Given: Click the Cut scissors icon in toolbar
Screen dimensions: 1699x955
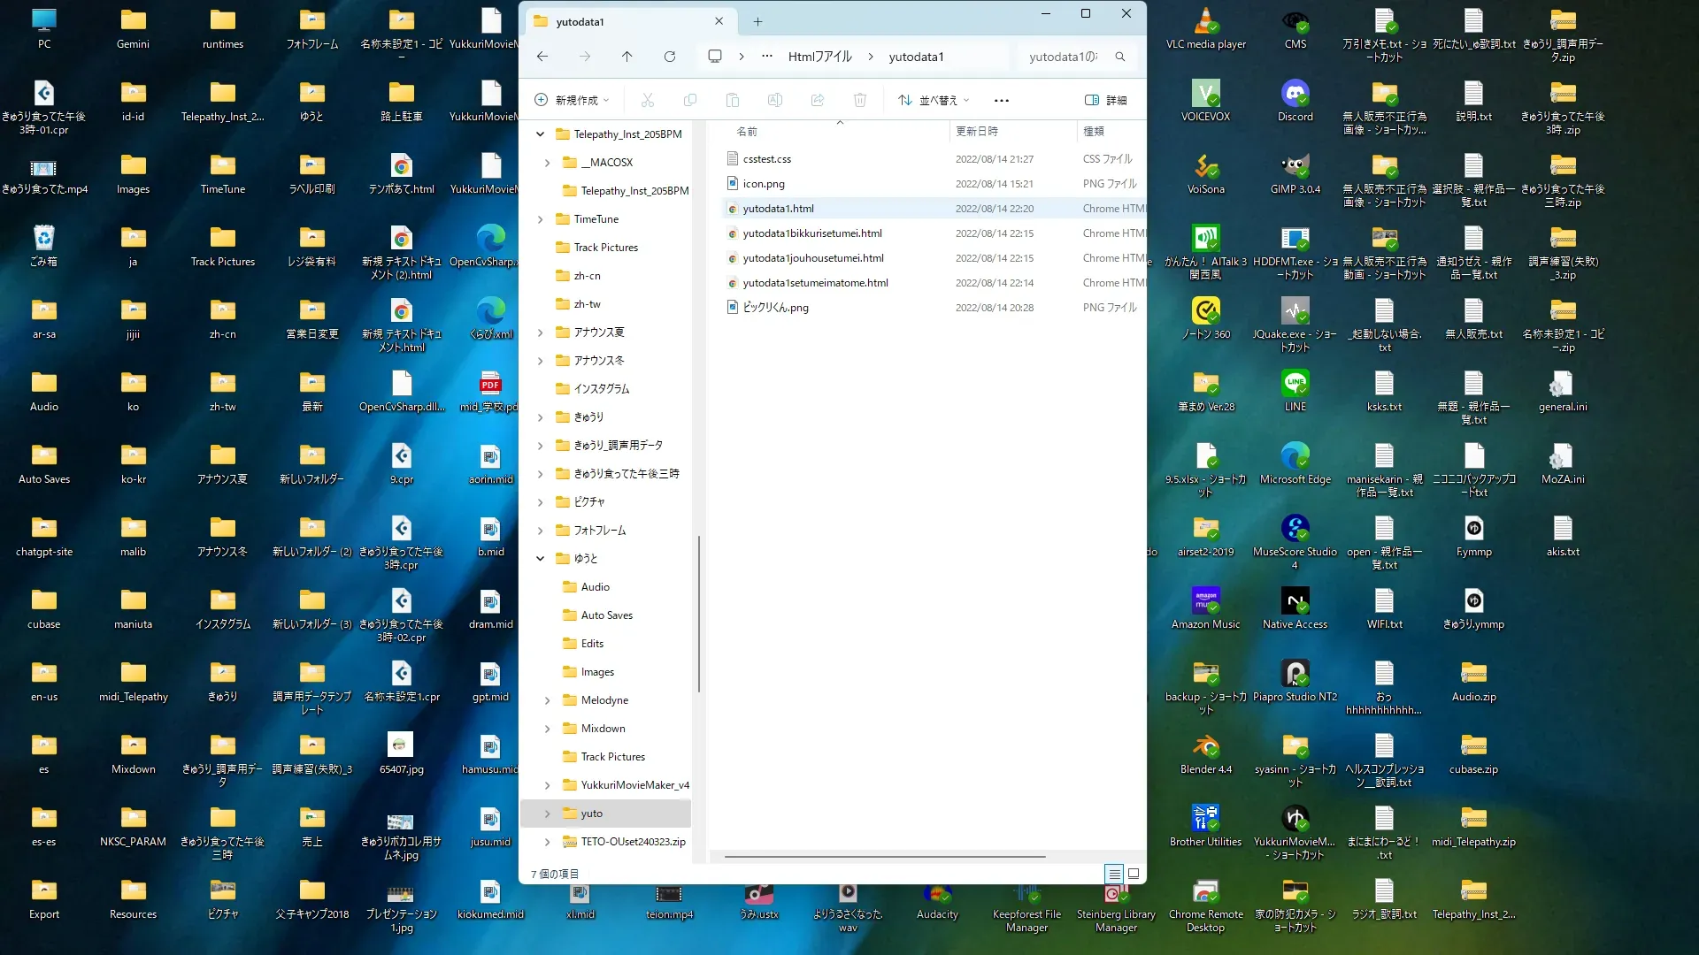Looking at the screenshot, I should pos(648,100).
